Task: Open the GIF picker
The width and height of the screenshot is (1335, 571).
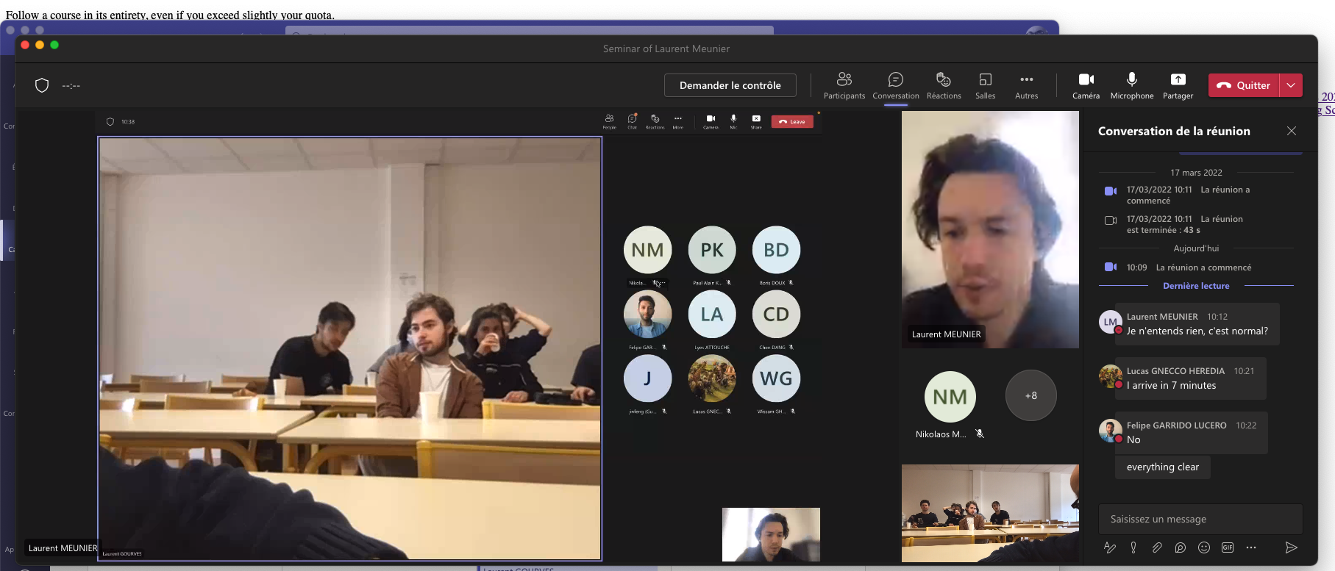Action: point(1228,547)
